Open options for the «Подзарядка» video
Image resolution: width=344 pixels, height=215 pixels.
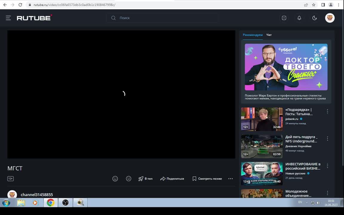327,111
